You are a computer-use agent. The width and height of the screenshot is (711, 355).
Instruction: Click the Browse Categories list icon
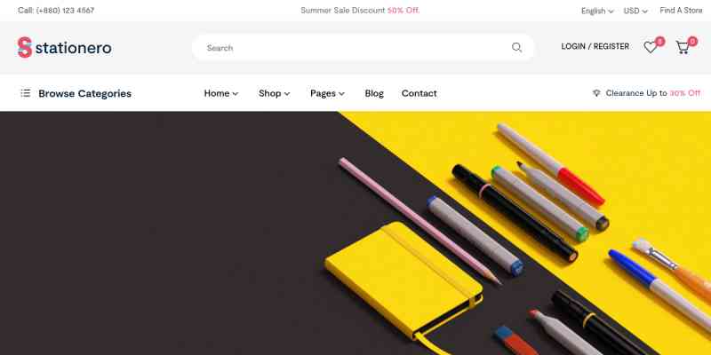tap(26, 93)
